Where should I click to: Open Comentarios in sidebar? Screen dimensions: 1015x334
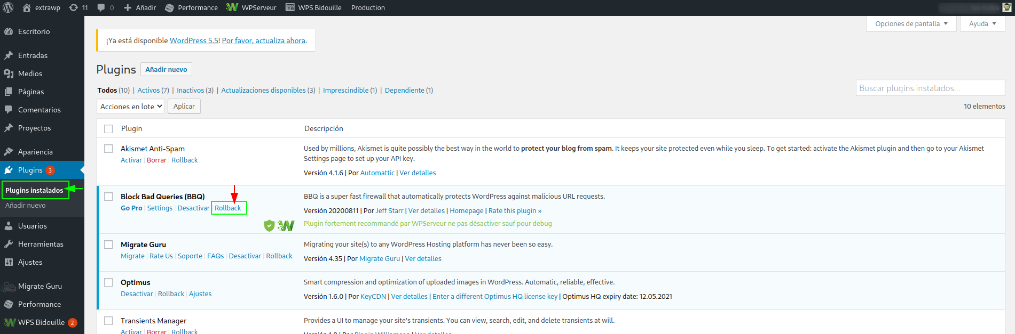40,110
